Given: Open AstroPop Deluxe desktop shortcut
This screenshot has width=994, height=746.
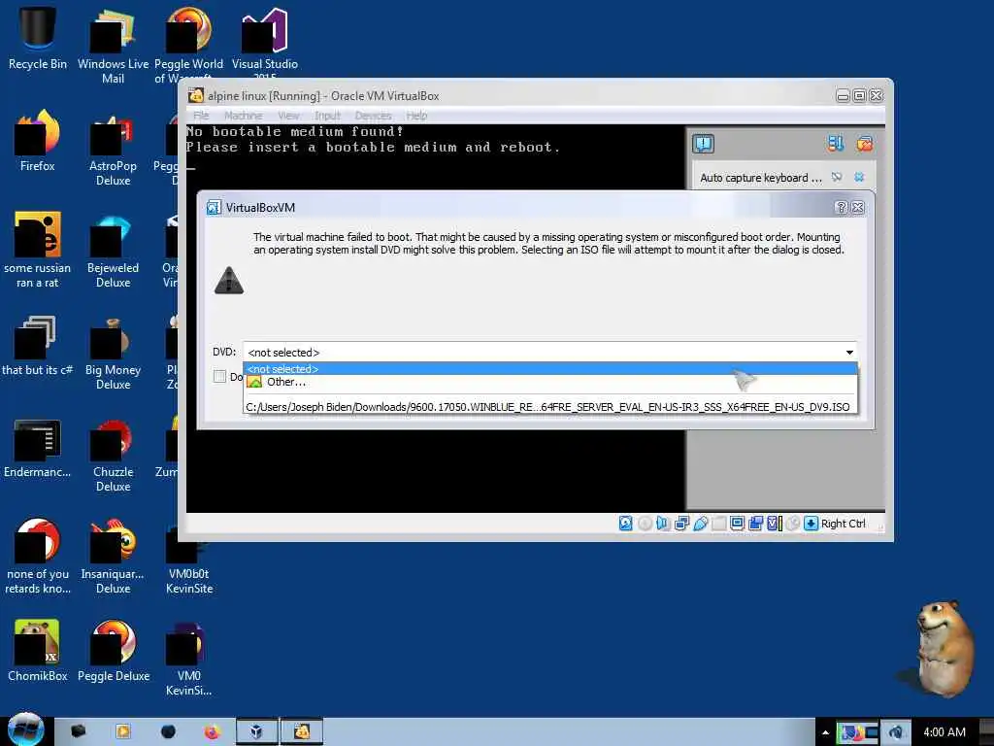Looking at the screenshot, I should pos(113,149).
